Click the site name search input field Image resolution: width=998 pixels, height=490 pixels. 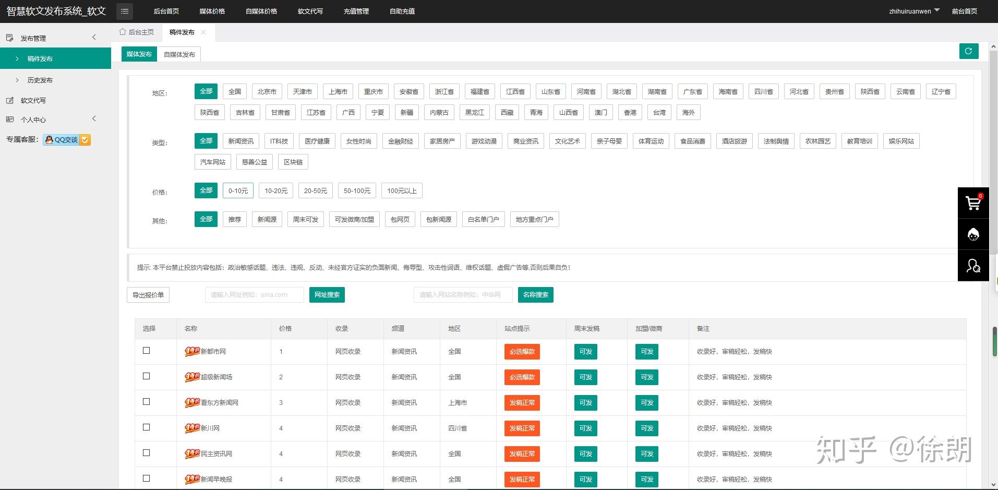[x=463, y=295]
